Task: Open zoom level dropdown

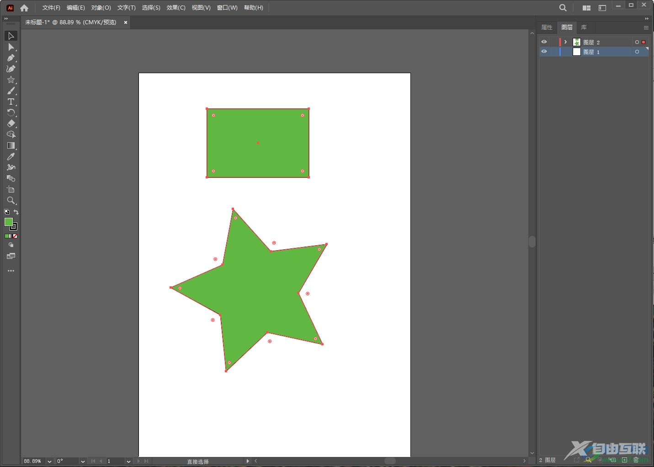Action: point(49,461)
